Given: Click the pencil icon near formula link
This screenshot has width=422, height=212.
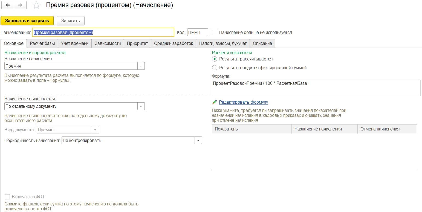Looking at the screenshot, I should (x=215, y=102).
